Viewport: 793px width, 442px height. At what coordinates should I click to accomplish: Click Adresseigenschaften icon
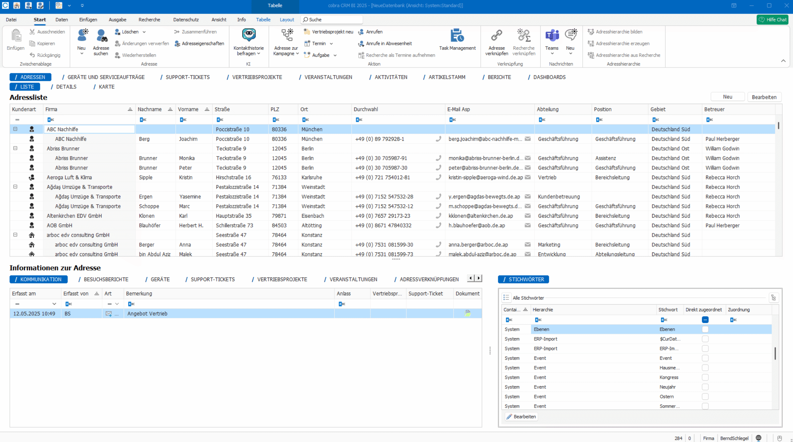[178, 44]
